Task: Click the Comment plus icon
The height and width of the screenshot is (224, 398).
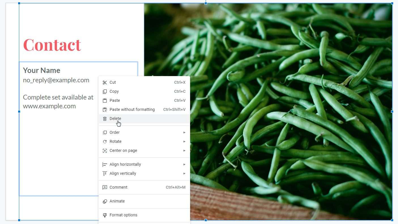Action: coord(105,188)
